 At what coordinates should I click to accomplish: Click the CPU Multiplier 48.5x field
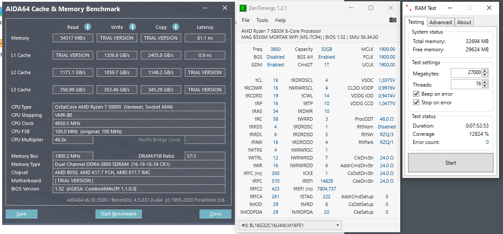pos(73,140)
